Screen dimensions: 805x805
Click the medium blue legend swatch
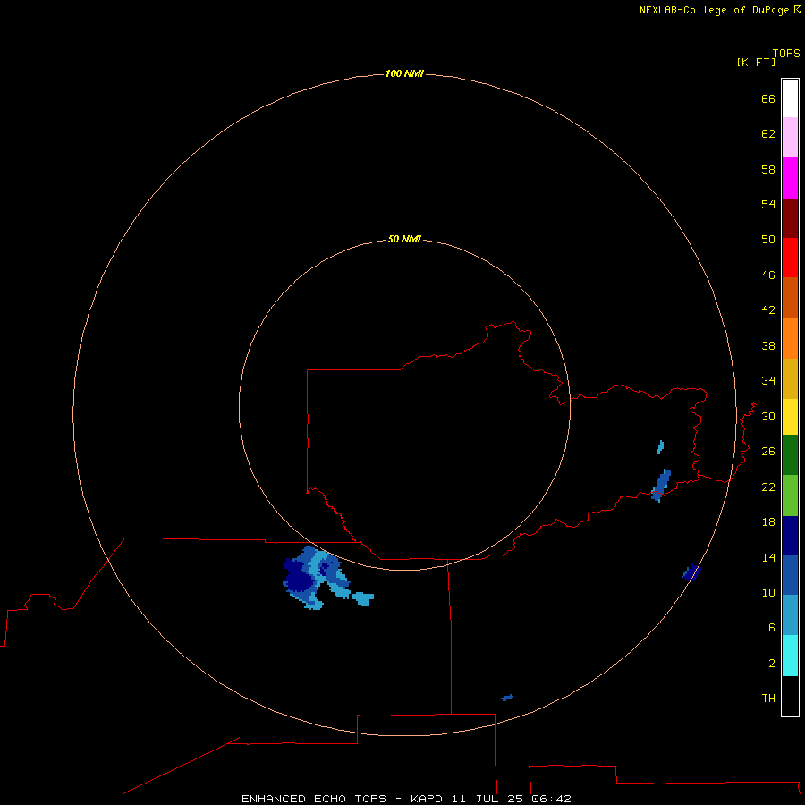(790, 575)
